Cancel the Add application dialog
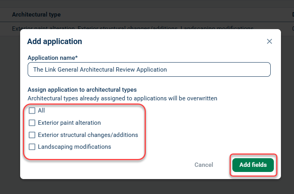 click(x=204, y=165)
